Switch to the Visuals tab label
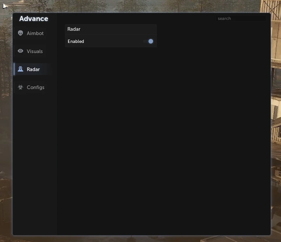 (x=35, y=51)
